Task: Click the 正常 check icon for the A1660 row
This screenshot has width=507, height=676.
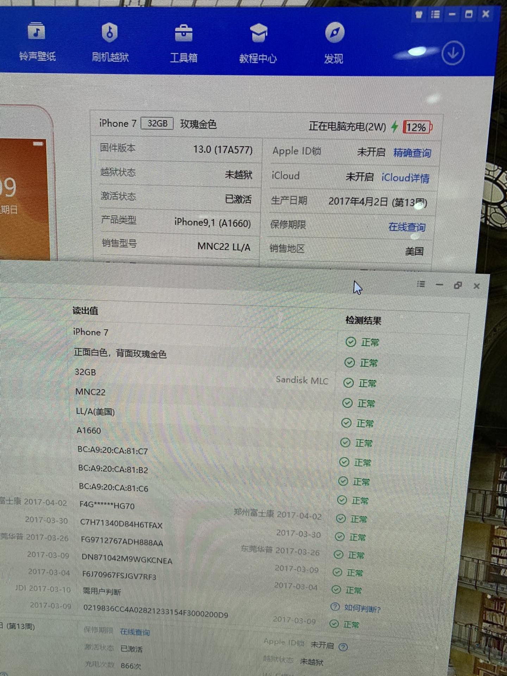Action: 345,443
